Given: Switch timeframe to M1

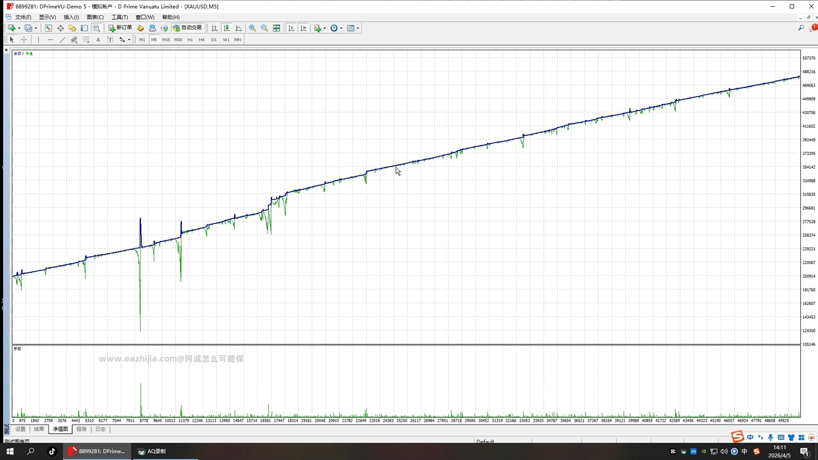Looking at the screenshot, I should tap(142, 40).
